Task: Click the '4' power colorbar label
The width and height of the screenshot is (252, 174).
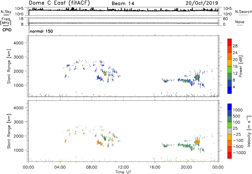Action: pos(234,87)
